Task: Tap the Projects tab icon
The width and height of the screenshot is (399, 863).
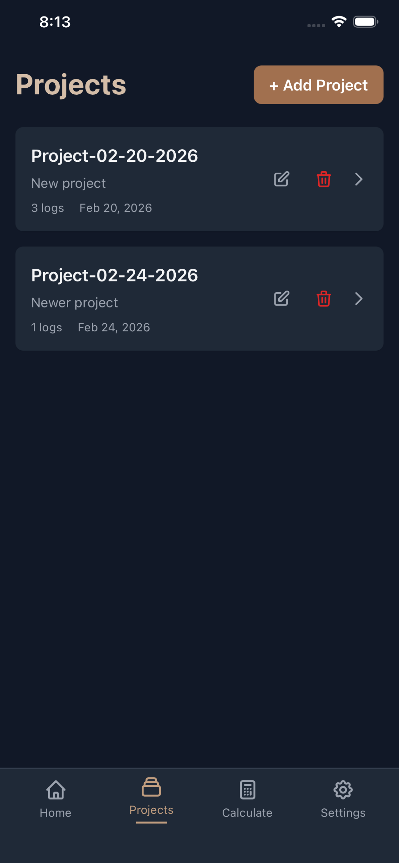Action: 151,787
